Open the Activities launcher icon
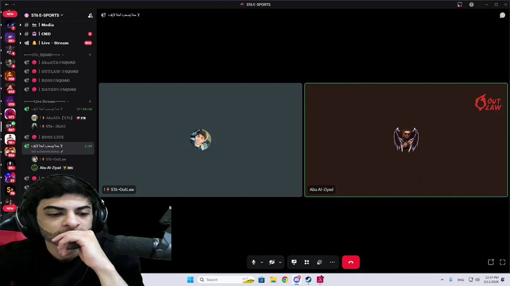Image resolution: width=510 pixels, height=286 pixels. (x=307, y=262)
